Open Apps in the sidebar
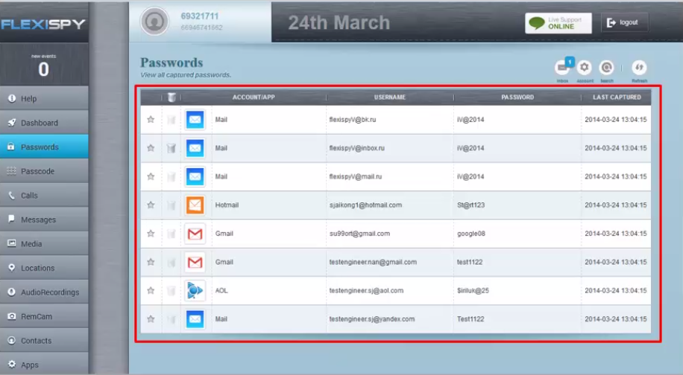 pos(44,365)
